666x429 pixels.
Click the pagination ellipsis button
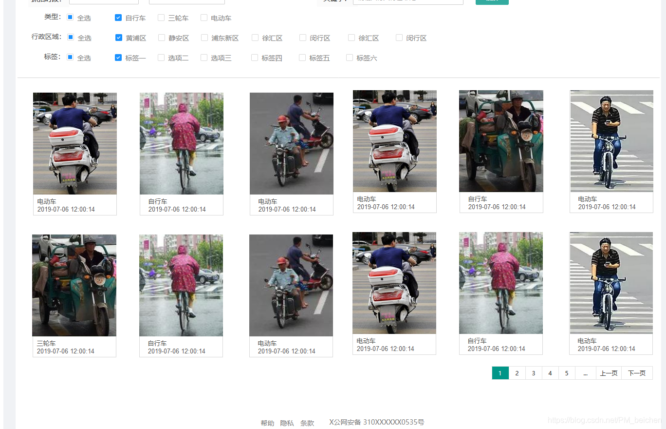coord(586,373)
